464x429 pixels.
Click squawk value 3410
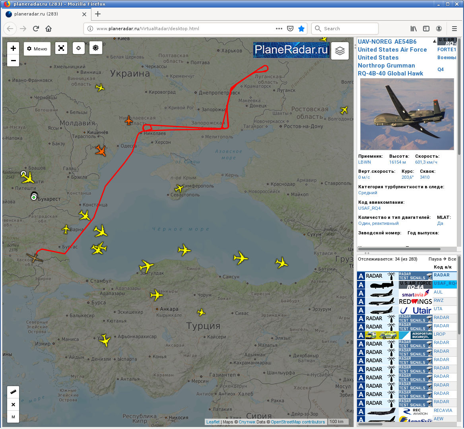pos(424,177)
